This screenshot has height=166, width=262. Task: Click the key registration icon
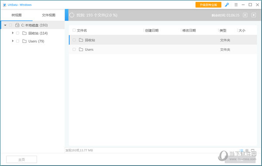(x=227, y=5)
